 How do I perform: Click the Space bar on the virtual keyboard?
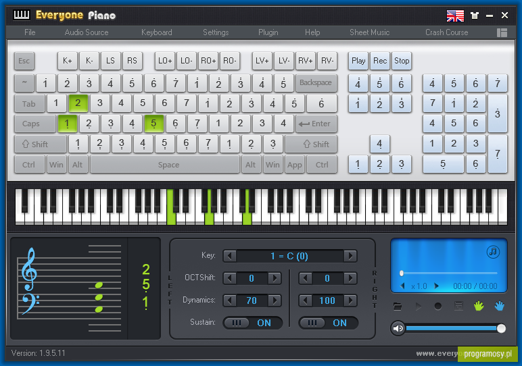click(165, 165)
